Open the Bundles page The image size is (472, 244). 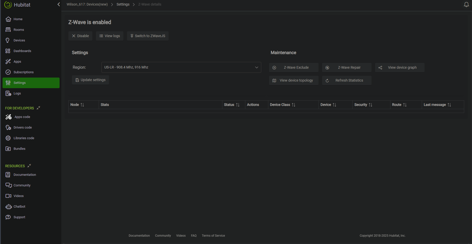19,149
